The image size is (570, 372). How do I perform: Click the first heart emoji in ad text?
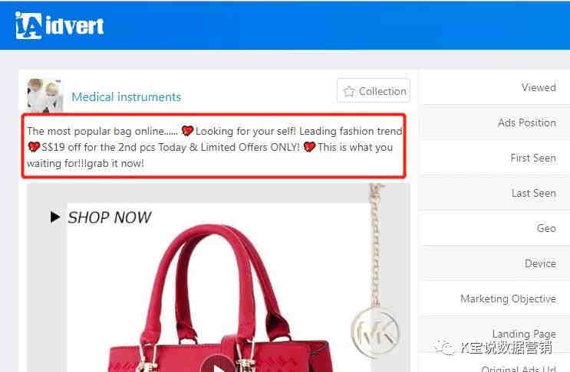tap(187, 131)
